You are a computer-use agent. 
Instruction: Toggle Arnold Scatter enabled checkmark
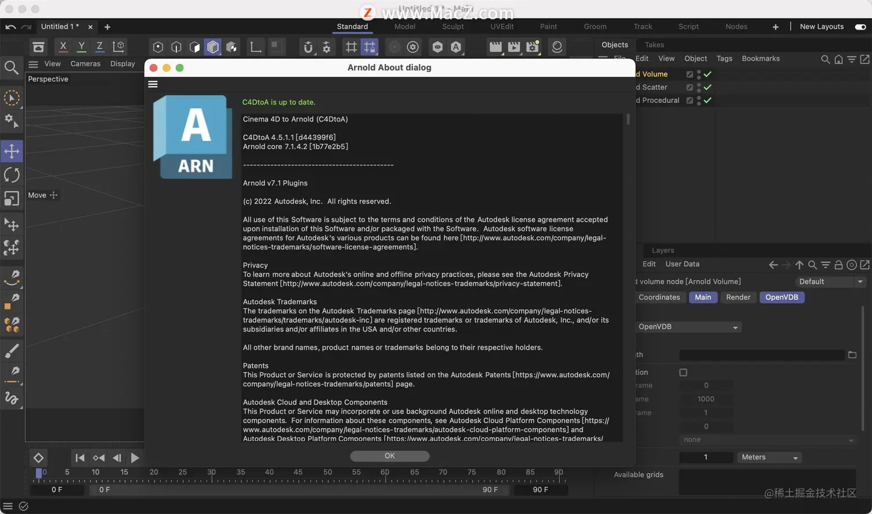pyautogui.click(x=708, y=87)
